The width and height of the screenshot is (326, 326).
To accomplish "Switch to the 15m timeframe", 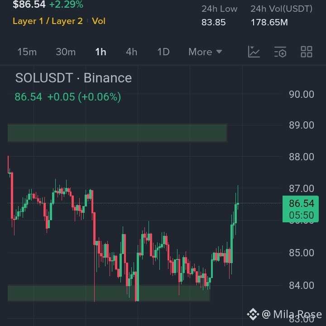I will (27, 52).
